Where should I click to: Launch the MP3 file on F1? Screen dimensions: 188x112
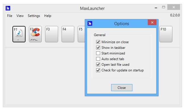pyautogui.click(x=19, y=34)
